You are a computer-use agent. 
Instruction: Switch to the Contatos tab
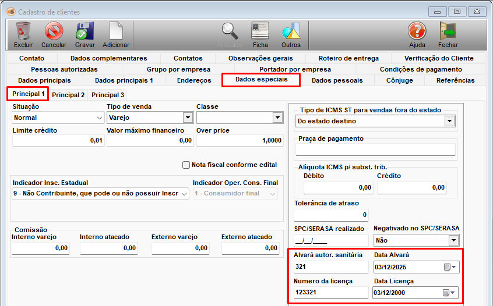pos(188,58)
